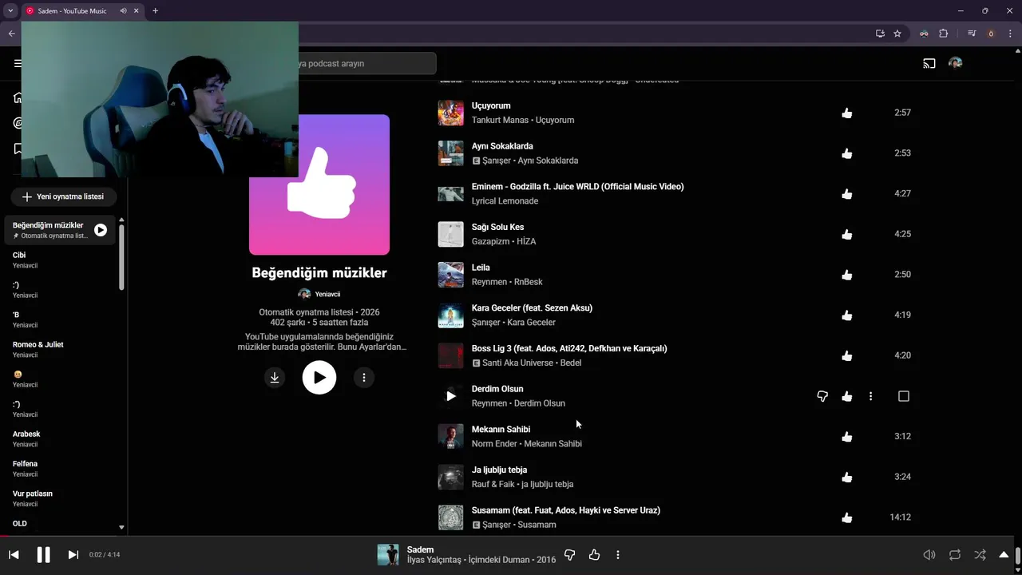Click the sidebar scroll up arrow
Viewport: 1022px width, 575px height.
tap(121, 220)
